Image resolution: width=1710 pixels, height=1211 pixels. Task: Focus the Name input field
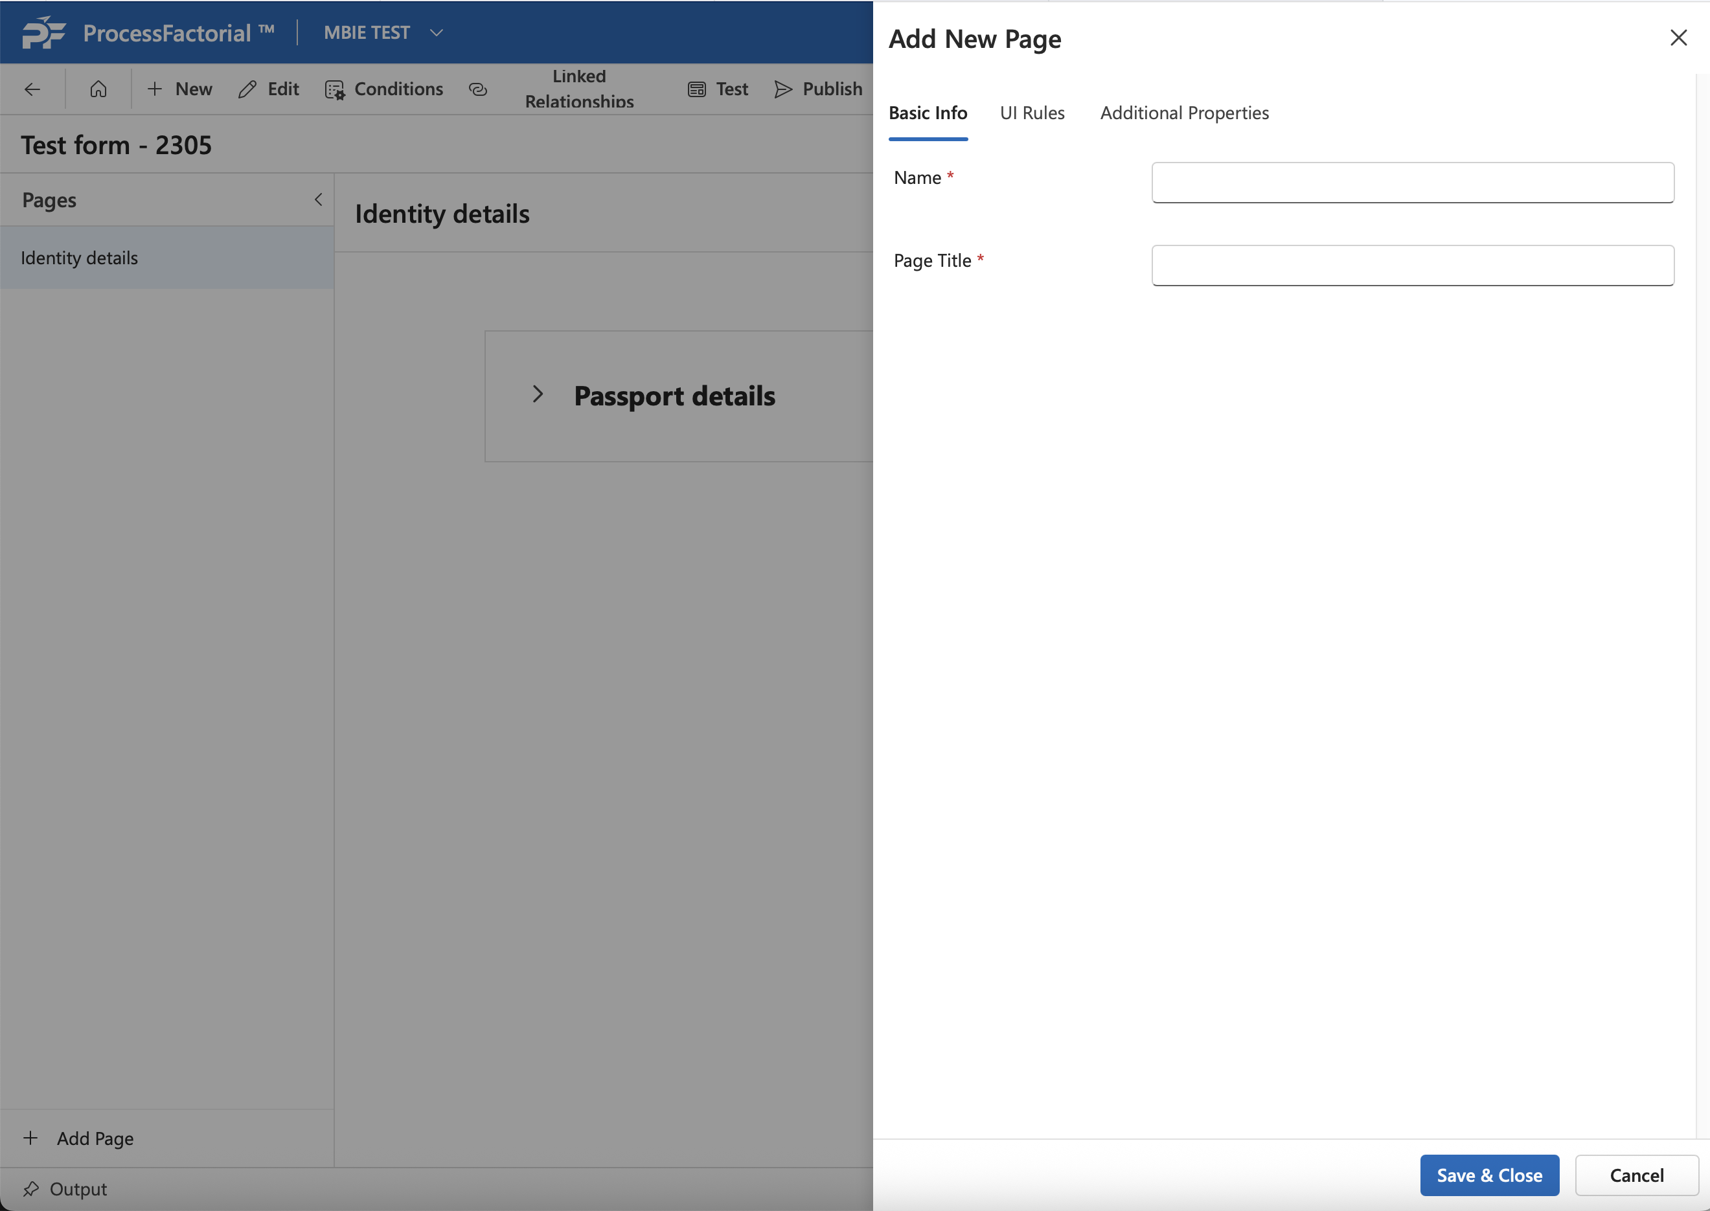(x=1413, y=183)
